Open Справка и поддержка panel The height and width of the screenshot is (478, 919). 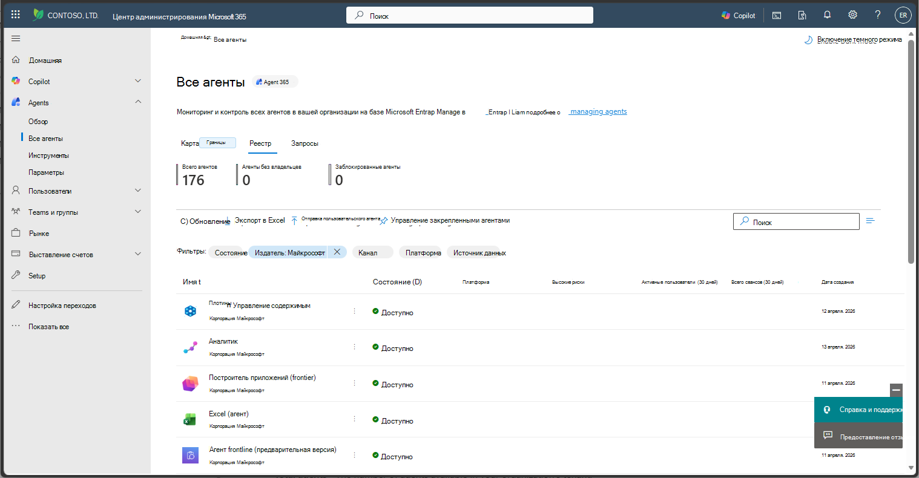point(858,410)
